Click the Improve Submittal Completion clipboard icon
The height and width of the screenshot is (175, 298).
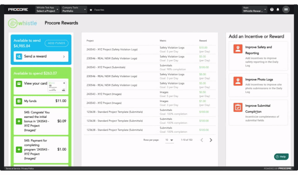point(238,107)
